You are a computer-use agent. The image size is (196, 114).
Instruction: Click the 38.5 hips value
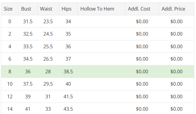coord(68,71)
